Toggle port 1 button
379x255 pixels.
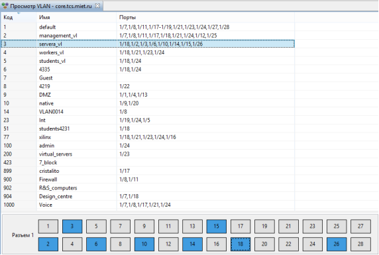(48, 227)
